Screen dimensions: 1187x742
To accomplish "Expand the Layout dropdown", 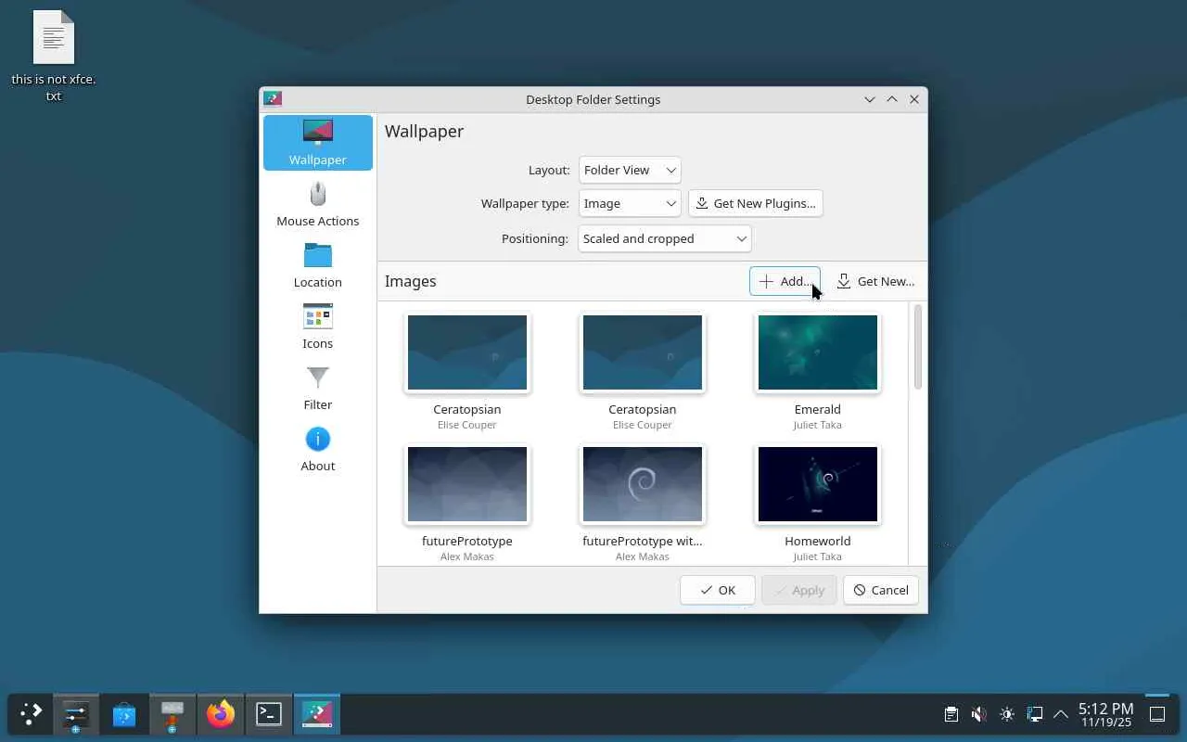I will 629,170.
